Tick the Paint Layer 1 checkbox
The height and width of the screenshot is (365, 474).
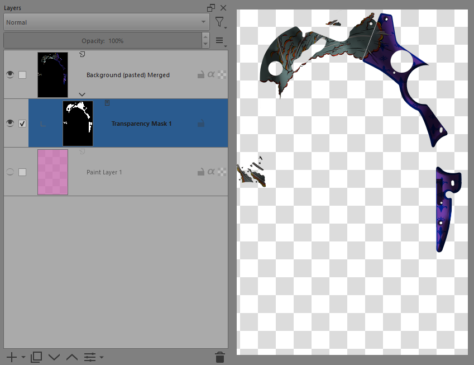[22, 172]
